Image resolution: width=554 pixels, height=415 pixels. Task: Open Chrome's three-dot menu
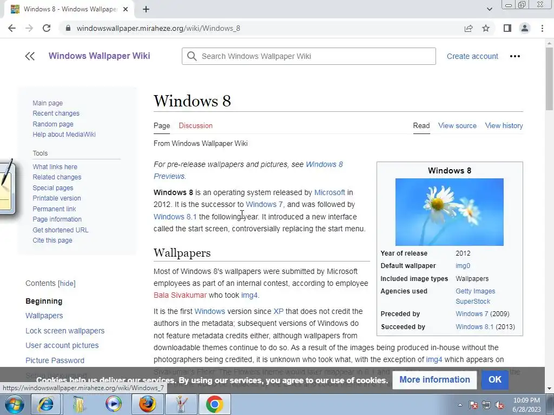(542, 28)
